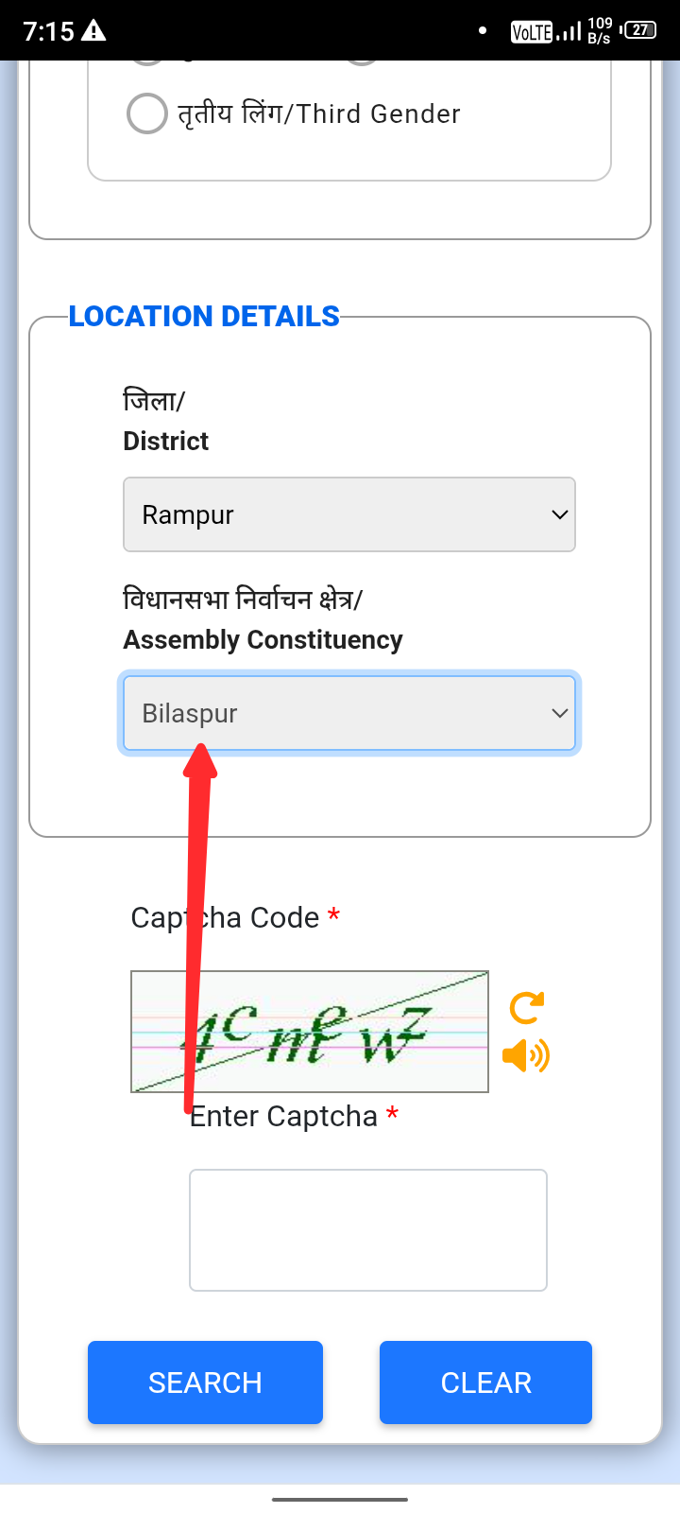Refresh the captcha code image

[x=526, y=1008]
